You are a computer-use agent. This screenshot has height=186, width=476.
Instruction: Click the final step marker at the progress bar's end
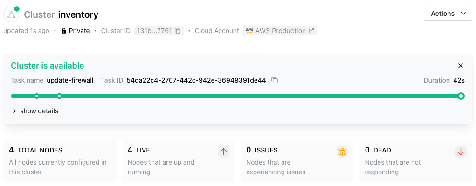point(461,96)
